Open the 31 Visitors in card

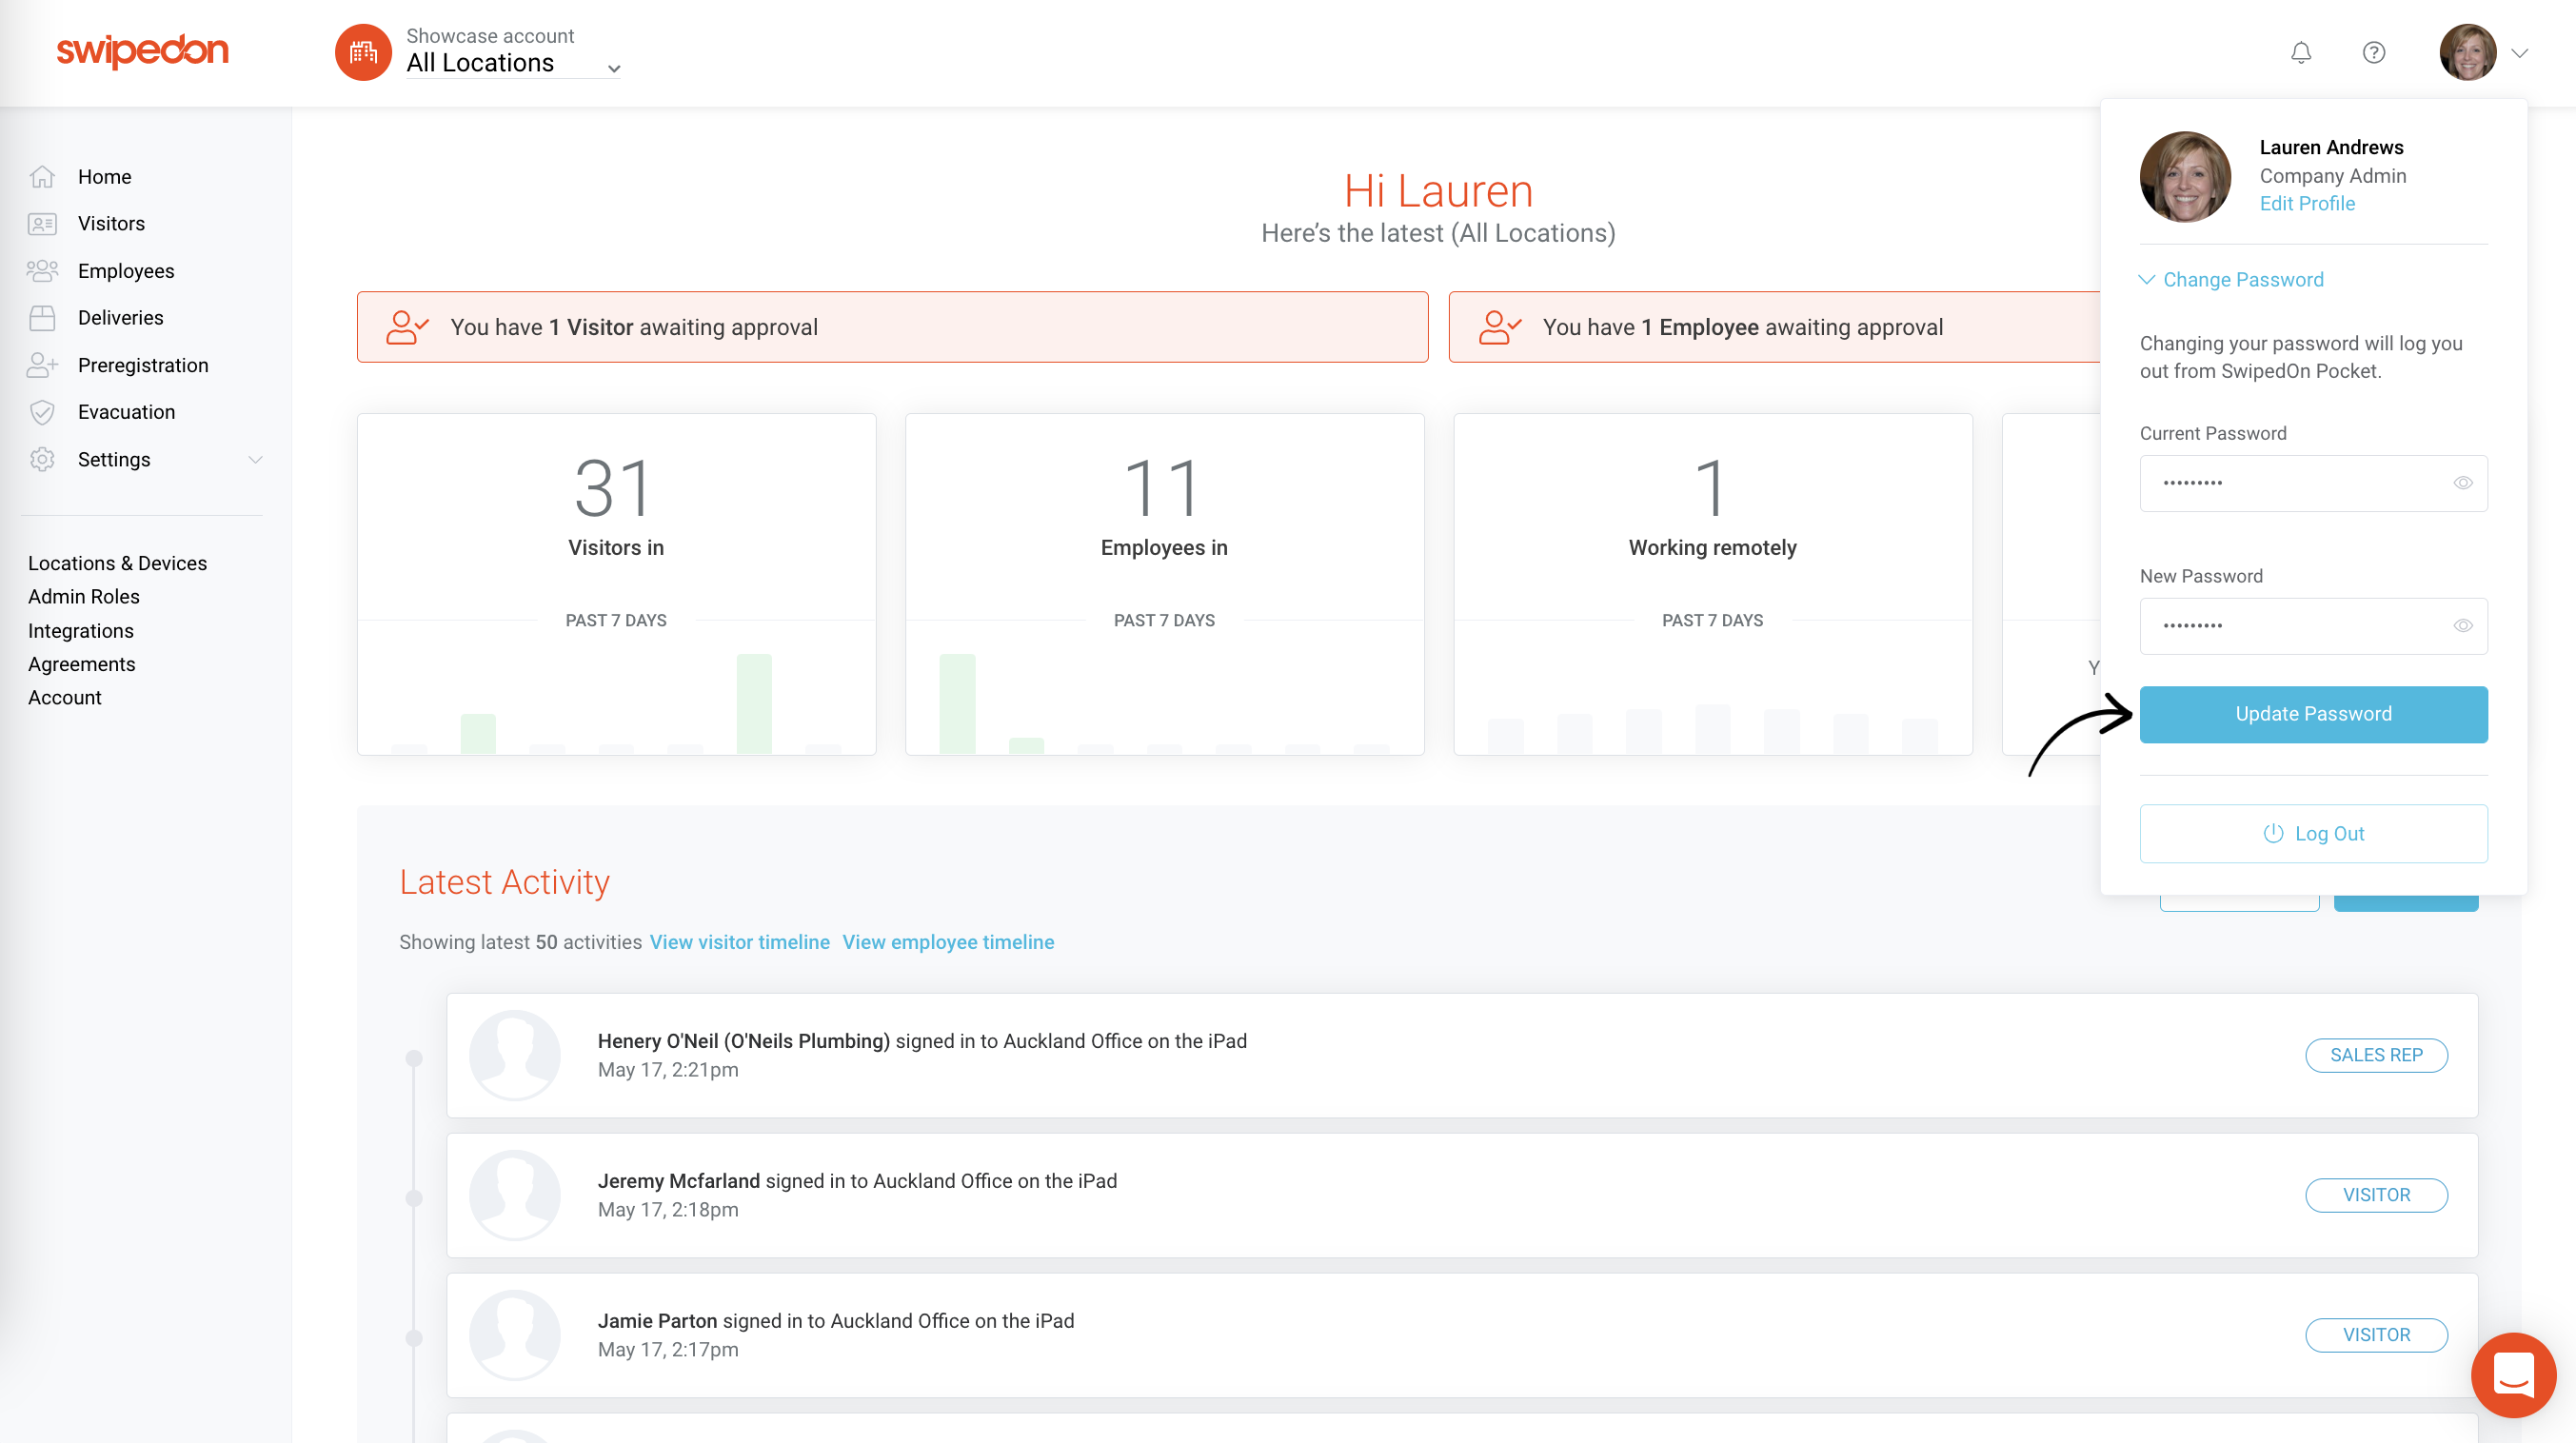pos(616,584)
